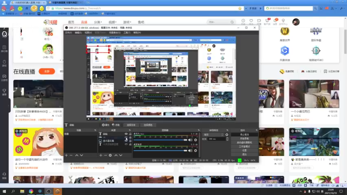Click the 停止推流 stop streaming button
This screenshot has width=347, height=195.
tap(244, 134)
